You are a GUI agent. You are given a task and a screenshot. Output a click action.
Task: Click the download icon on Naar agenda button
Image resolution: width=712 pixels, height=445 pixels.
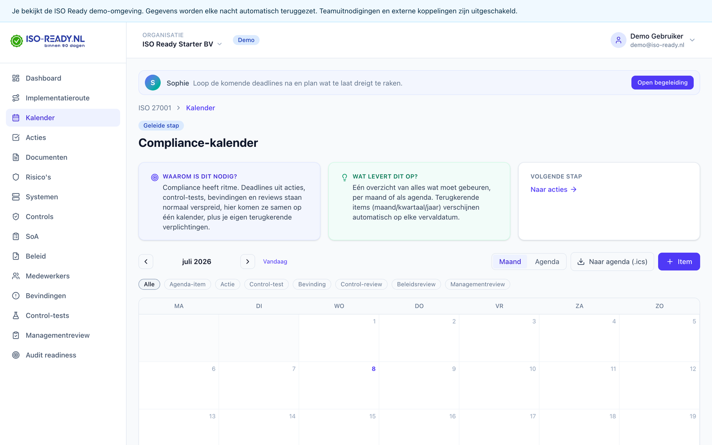click(581, 262)
